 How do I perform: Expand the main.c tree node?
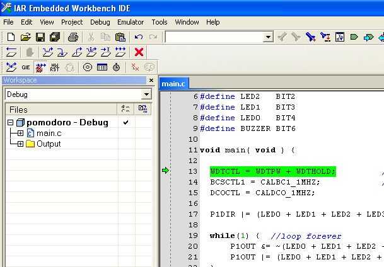(x=20, y=133)
